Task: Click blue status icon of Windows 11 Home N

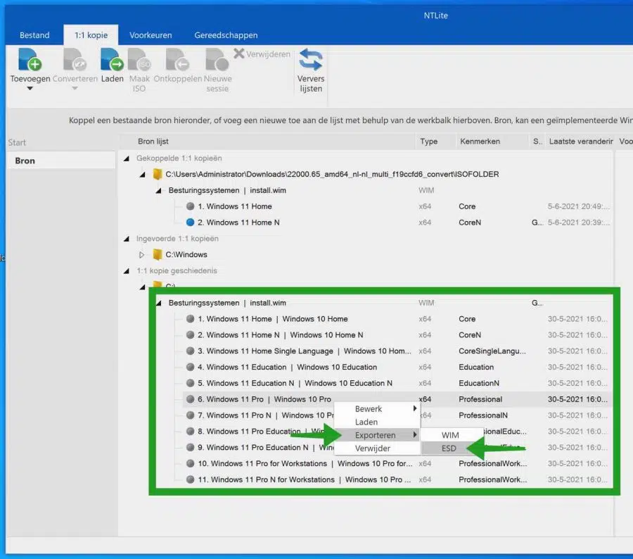Action: coord(190,222)
